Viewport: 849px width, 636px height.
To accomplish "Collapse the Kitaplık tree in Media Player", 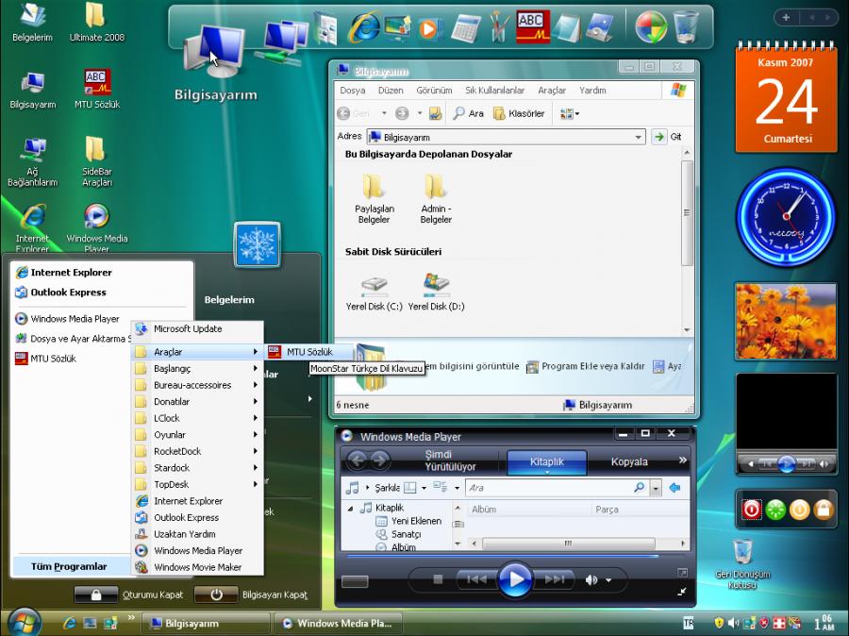I will (x=350, y=509).
